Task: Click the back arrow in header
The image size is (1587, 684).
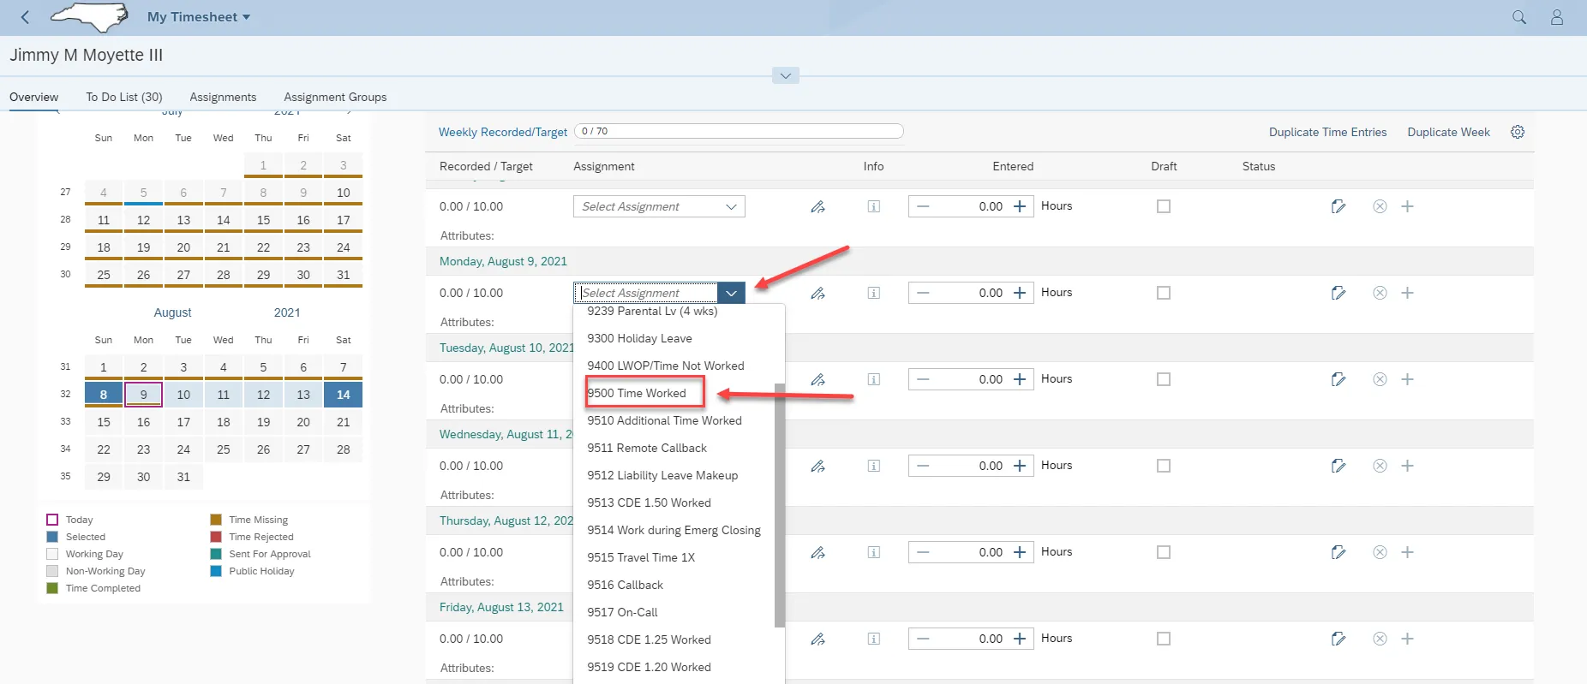Action: click(25, 17)
